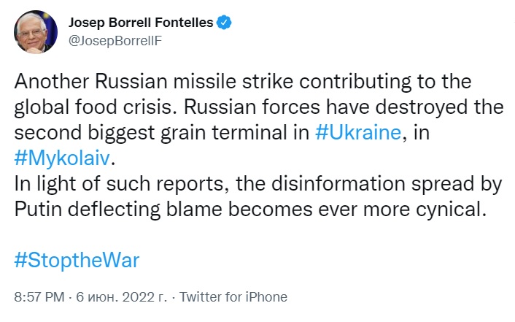
Task: Click the separator dot after the date
Action: click(174, 297)
